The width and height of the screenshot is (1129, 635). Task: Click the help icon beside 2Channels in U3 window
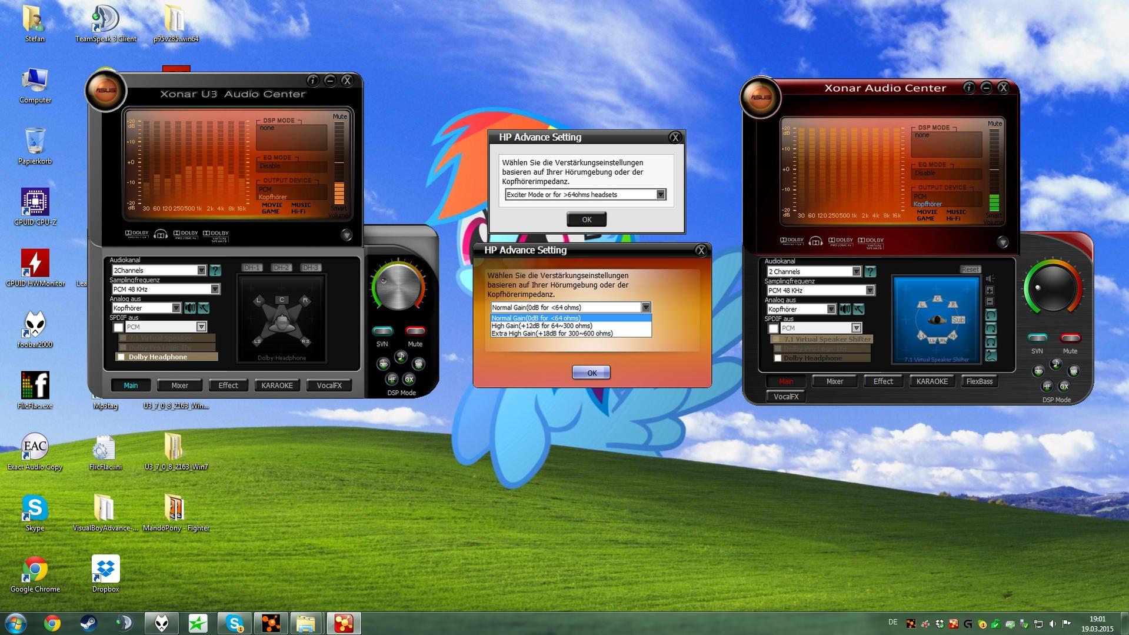215,270
